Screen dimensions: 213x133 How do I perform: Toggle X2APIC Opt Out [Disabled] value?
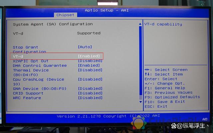pyautogui.click(x=90, y=61)
